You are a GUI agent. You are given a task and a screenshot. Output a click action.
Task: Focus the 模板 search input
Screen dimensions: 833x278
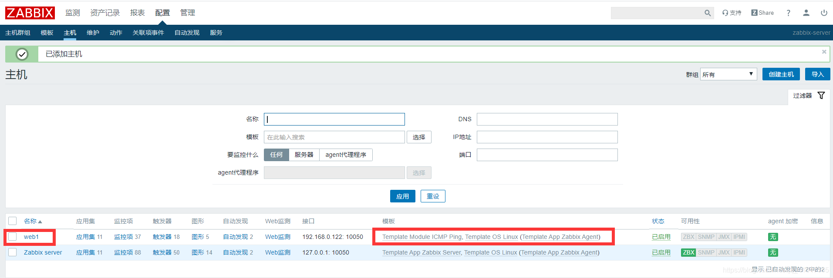(334, 137)
